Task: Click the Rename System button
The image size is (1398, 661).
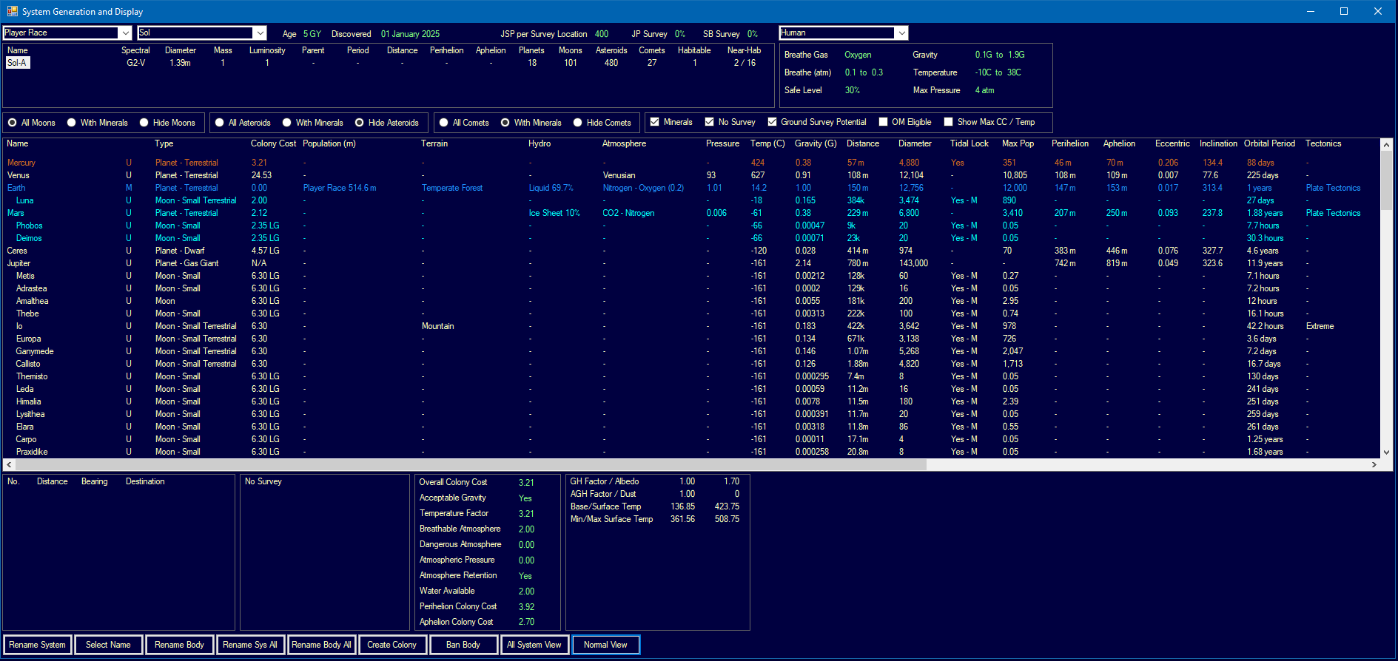Action: [38, 645]
